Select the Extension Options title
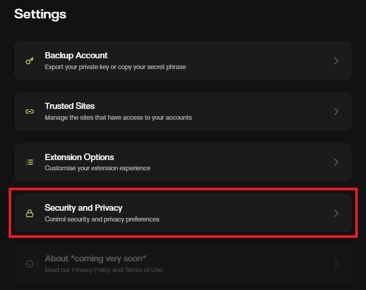366x290 pixels. click(79, 157)
